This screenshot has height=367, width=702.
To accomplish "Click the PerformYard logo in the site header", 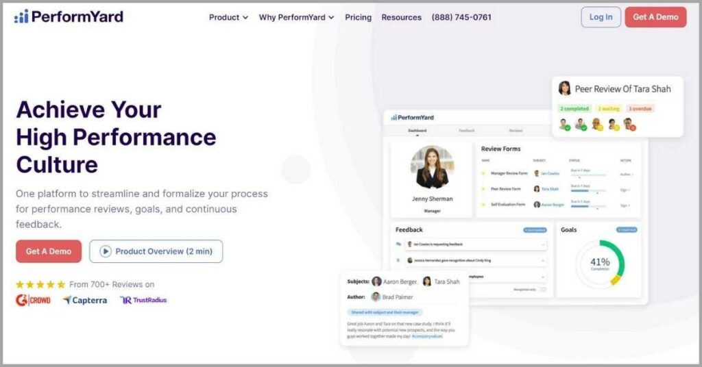I will point(69,17).
